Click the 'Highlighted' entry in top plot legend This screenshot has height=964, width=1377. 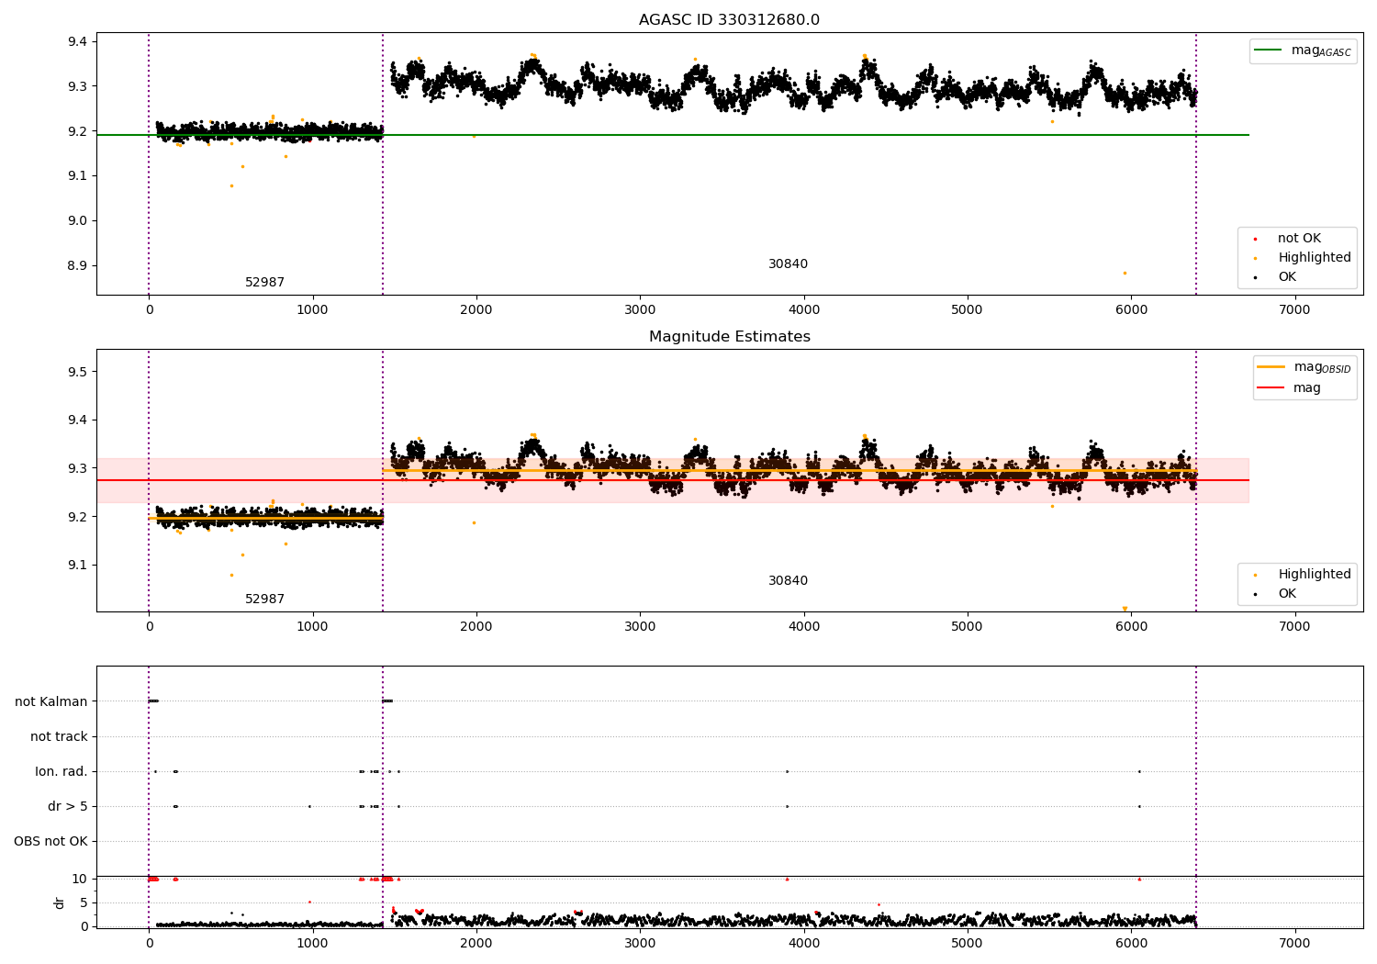coord(1315,258)
